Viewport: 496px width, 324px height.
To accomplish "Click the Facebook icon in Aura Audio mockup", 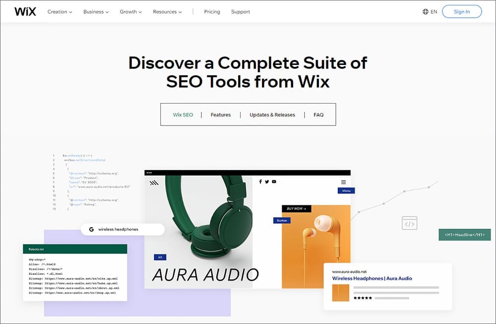I will point(260,182).
